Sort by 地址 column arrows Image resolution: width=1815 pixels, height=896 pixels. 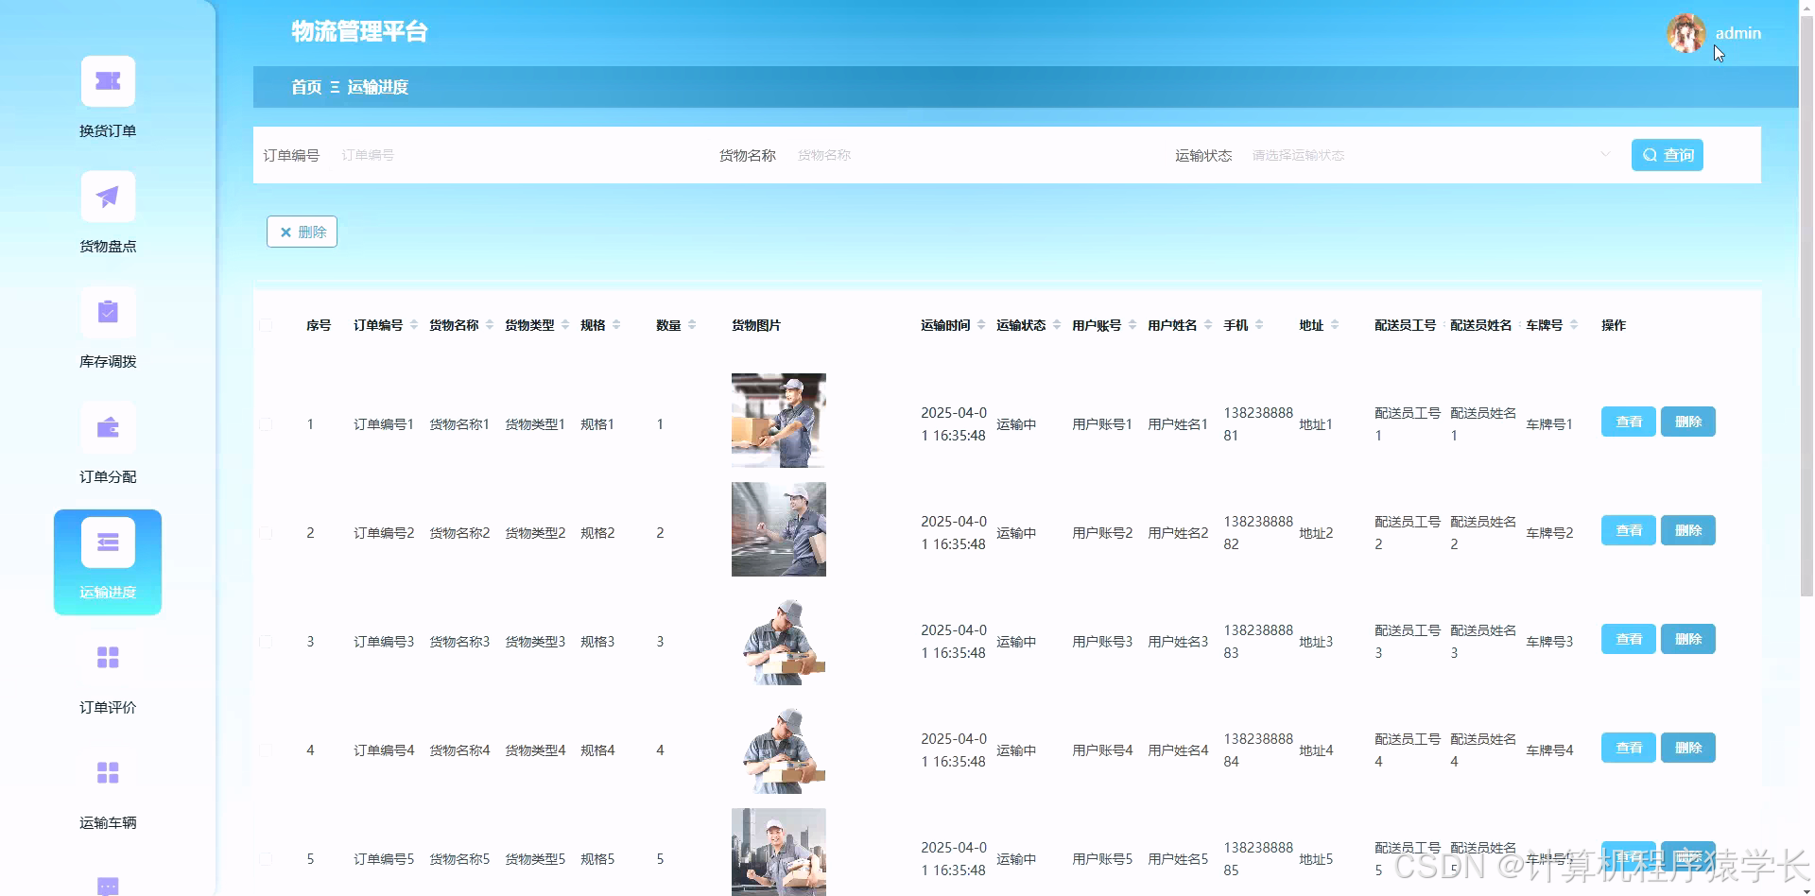[1334, 325]
